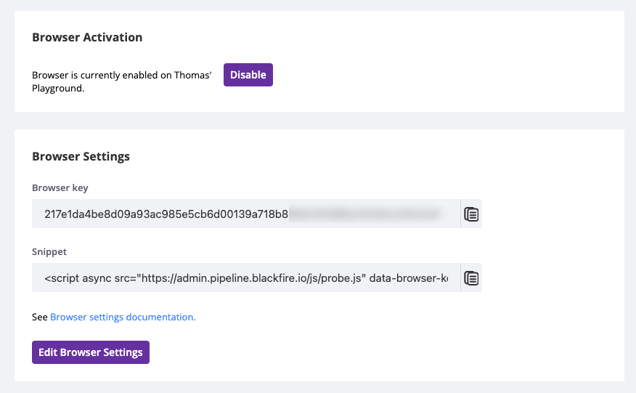Click the Browser Activation heading
636x393 pixels.
point(87,37)
